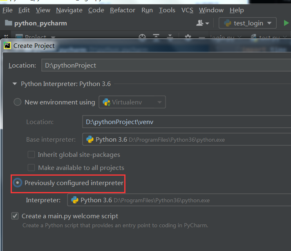Open the Help menu

point(237,10)
